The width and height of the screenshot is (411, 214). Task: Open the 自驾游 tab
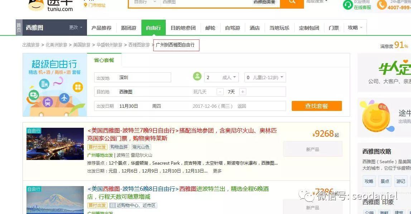(x=233, y=28)
